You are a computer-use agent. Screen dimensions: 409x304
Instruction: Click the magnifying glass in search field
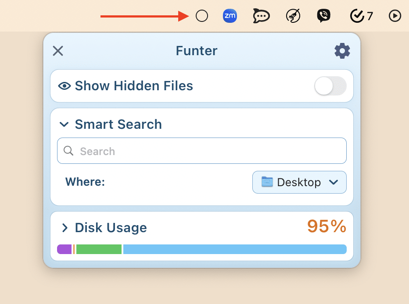coord(68,151)
